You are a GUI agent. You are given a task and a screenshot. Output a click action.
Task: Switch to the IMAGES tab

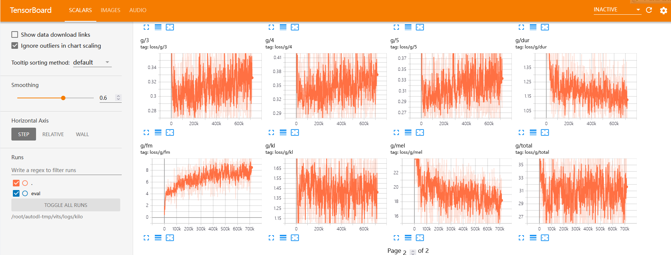110,10
